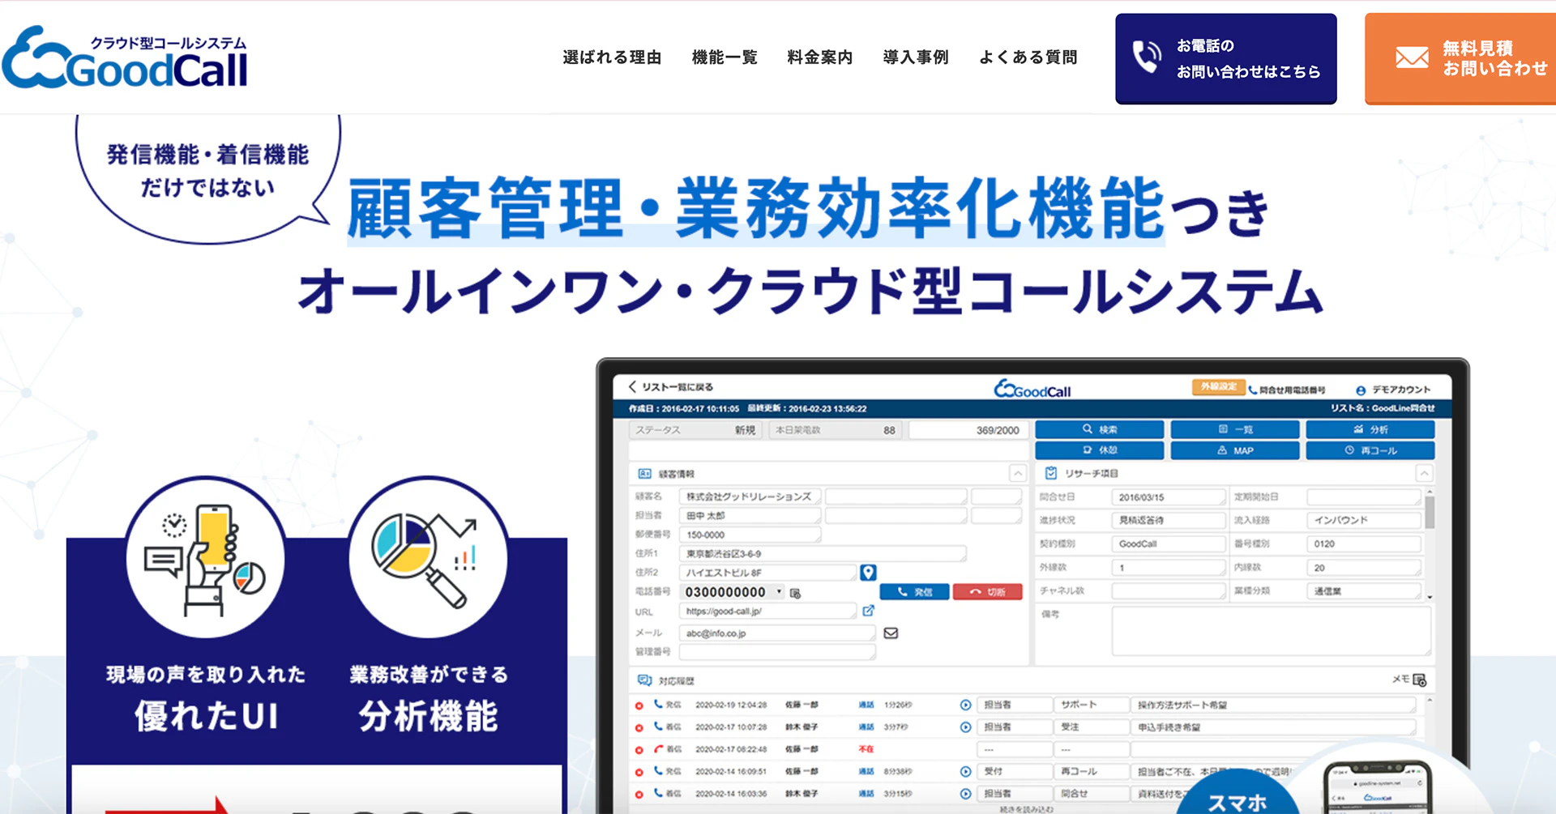The image size is (1556, 814).
Task: Click the 備考 notes text area
Action: pyautogui.click(x=1271, y=630)
